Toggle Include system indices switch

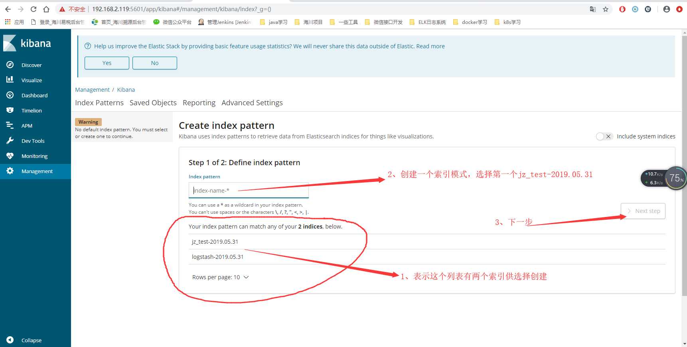[604, 136]
